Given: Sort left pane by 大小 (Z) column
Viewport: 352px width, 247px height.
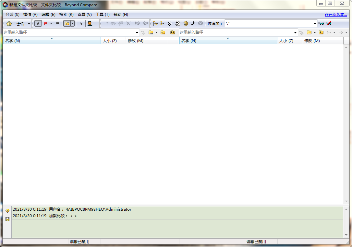Looking at the screenshot, I should pos(113,41).
